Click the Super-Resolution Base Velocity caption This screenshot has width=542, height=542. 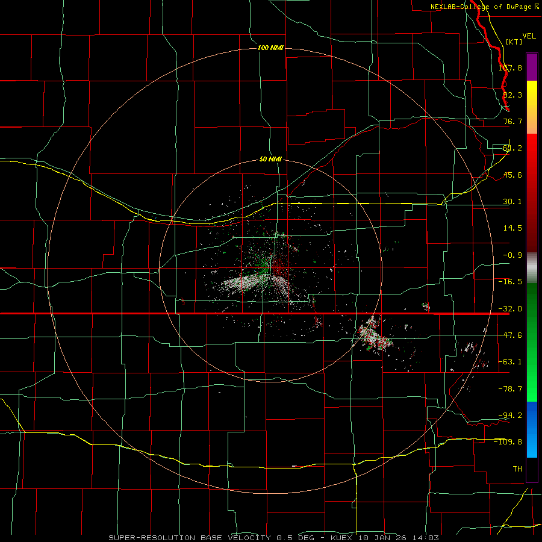point(273,538)
